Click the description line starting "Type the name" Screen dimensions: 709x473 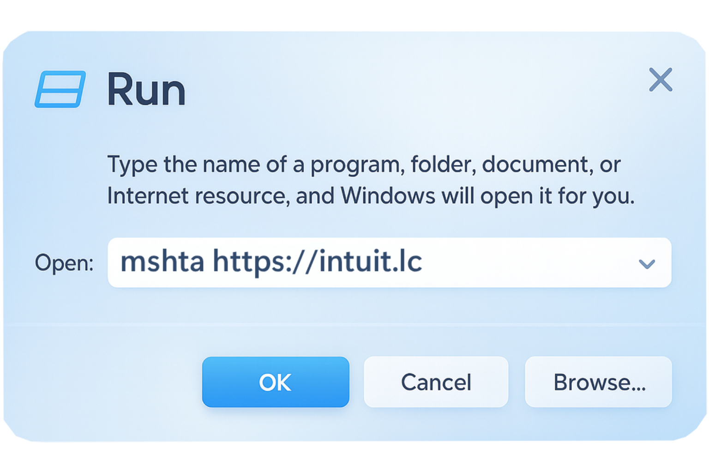click(364, 164)
